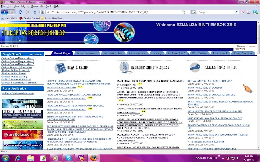Click the Skype toolbar icon in Firefox
The height and width of the screenshot is (162, 260).
[255, 12]
